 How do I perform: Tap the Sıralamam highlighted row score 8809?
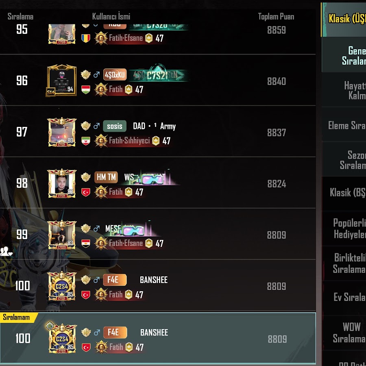277,339
